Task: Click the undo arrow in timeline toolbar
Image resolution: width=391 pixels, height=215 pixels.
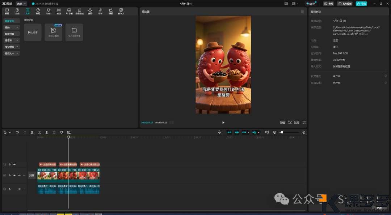Action: tap(17, 133)
